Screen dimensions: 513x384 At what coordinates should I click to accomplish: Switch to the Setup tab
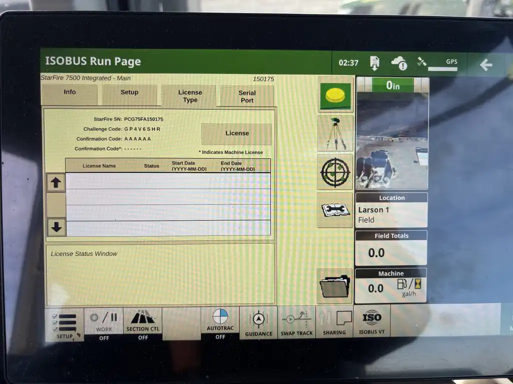tap(130, 94)
